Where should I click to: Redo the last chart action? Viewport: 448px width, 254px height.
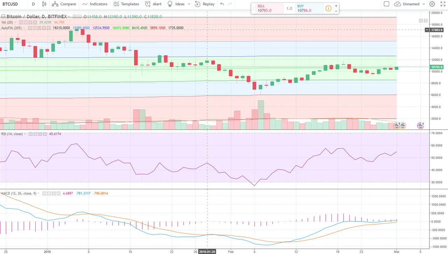click(x=230, y=4)
